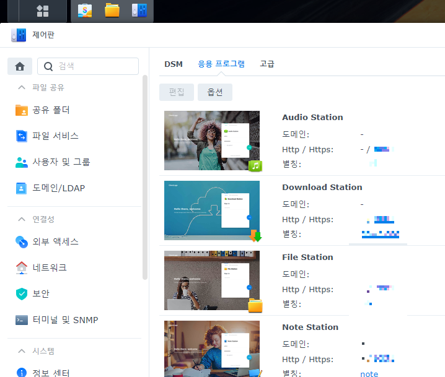Go to Control Panel home
This screenshot has width=445, height=377.
(x=20, y=66)
